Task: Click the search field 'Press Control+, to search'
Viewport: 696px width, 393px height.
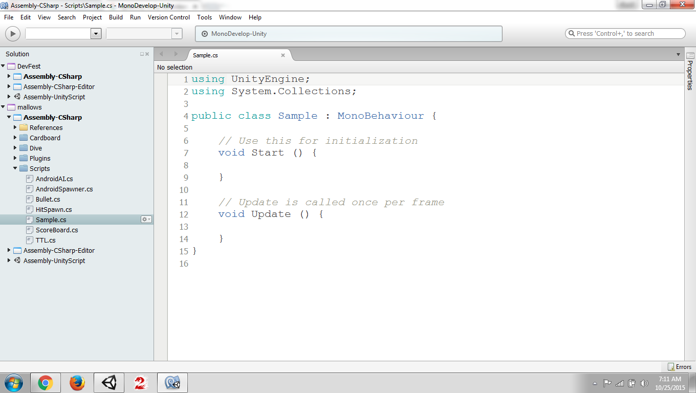Action: (625, 33)
